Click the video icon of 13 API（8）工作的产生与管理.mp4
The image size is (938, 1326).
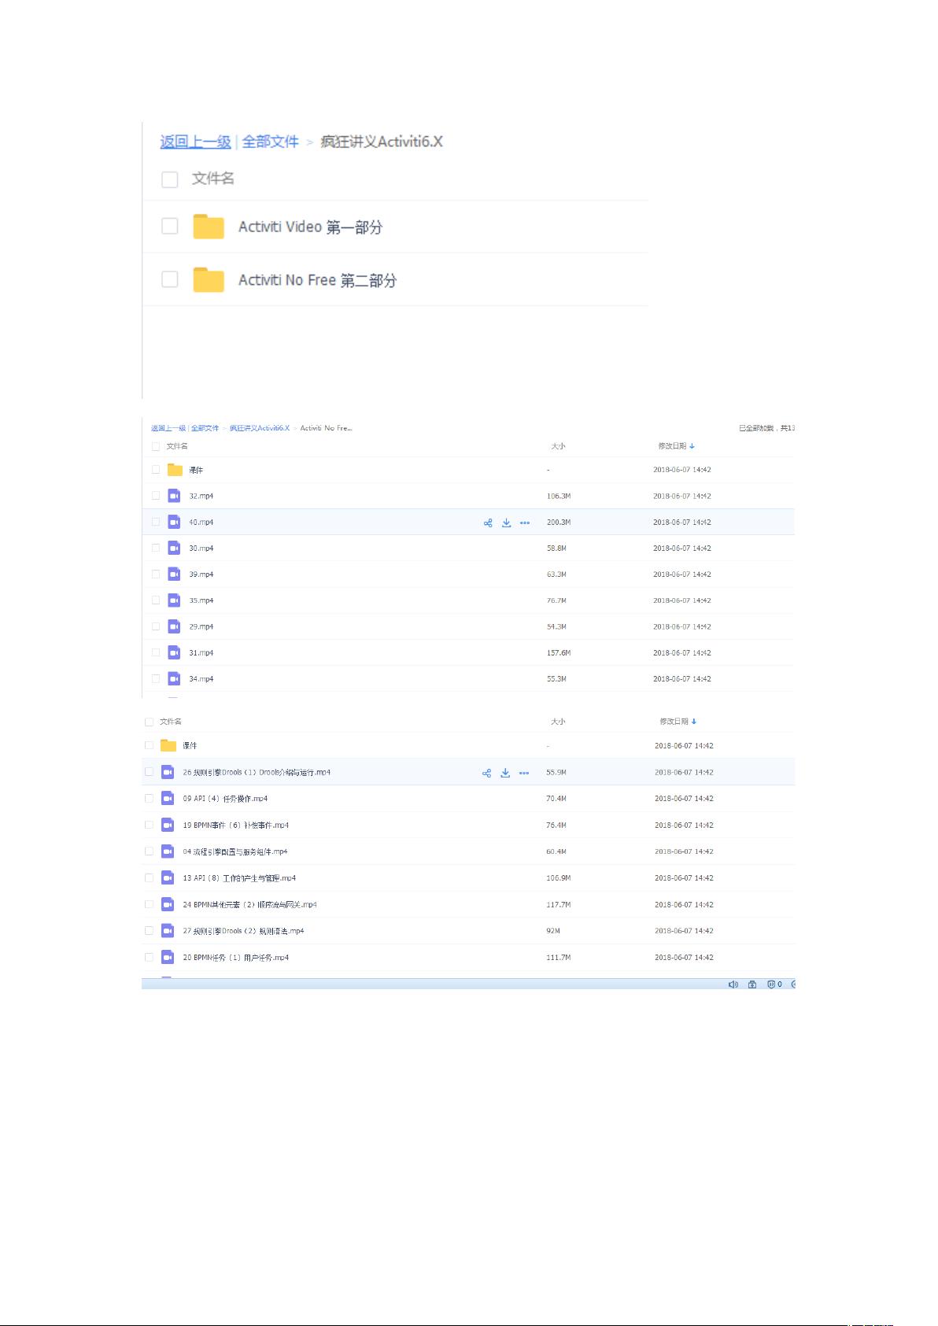click(x=168, y=878)
